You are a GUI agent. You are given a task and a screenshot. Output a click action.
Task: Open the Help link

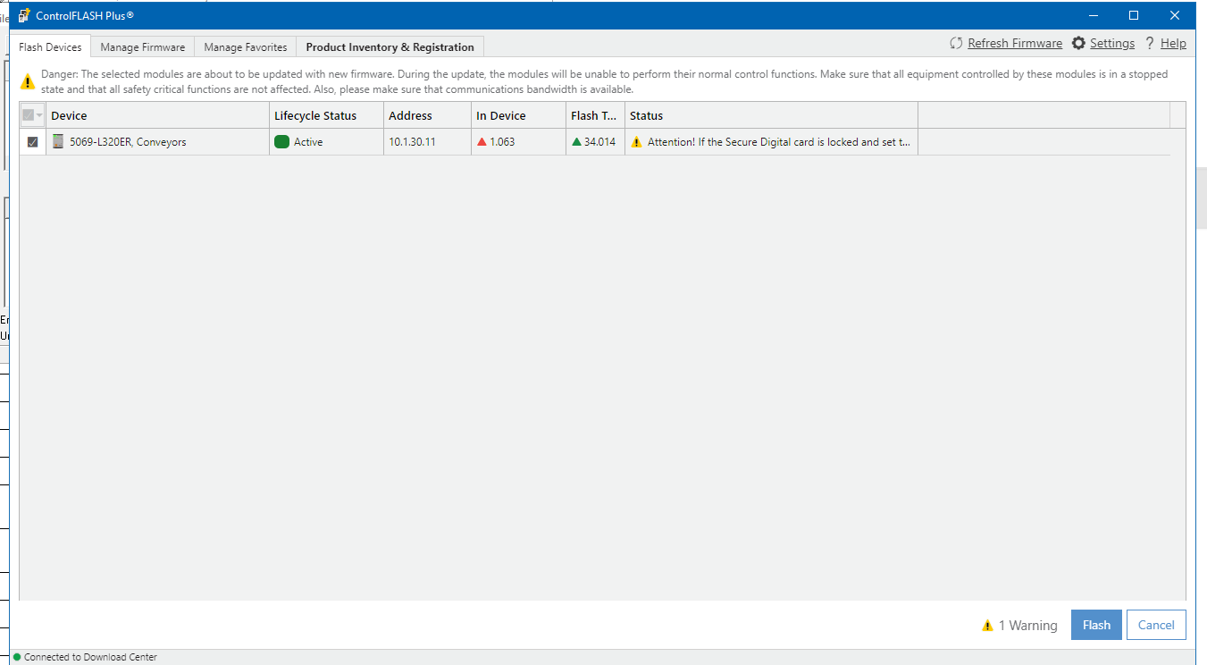coord(1173,44)
